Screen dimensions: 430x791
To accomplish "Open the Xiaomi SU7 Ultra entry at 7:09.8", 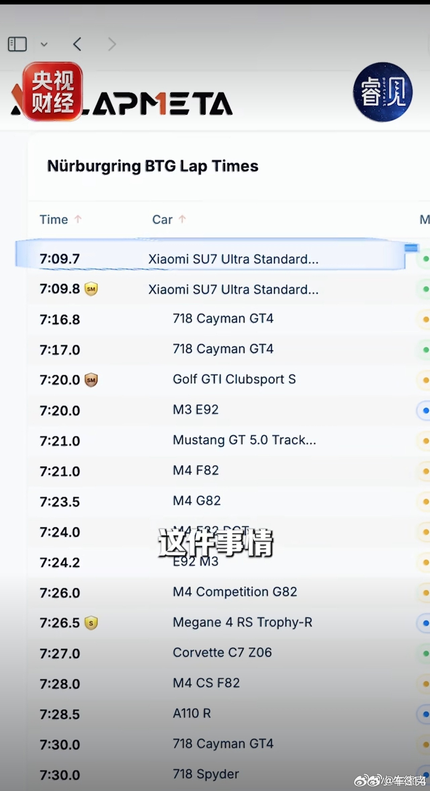I will (233, 289).
